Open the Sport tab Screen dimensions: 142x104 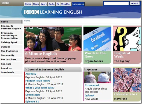(43, 4)
